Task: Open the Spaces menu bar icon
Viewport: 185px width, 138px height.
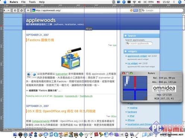Action: (x=119, y=2)
